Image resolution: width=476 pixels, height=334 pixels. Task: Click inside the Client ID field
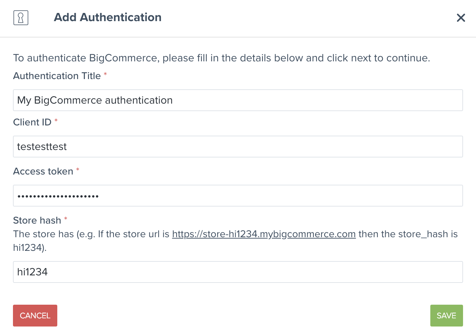click(x=238, y=147)
